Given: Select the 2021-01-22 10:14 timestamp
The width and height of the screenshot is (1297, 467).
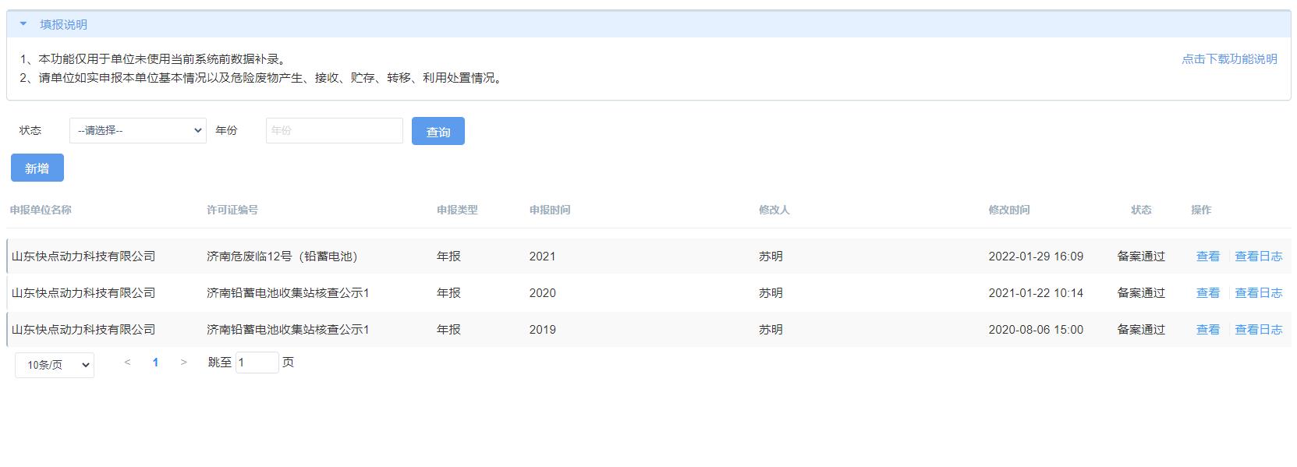Looking at the screenshot, I should 1036,293.
